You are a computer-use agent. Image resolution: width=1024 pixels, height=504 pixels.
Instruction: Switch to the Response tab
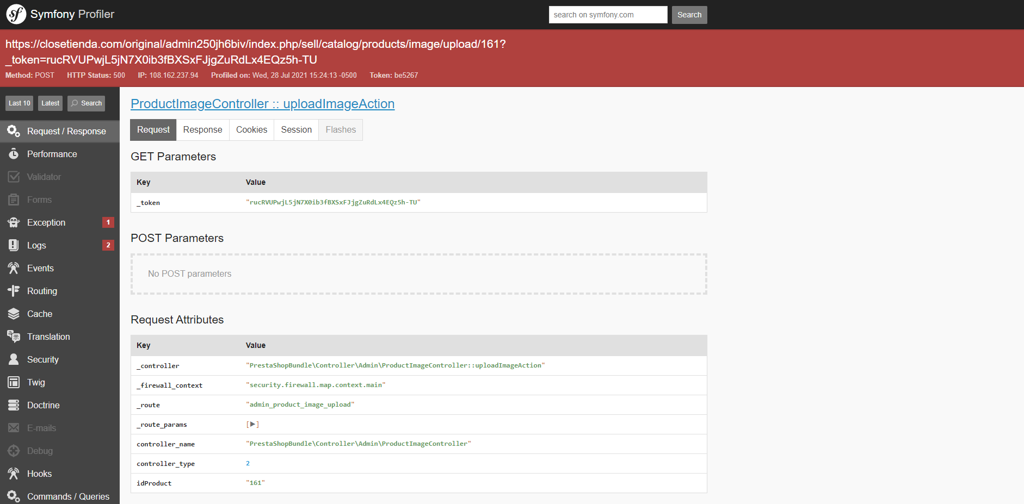pos(202,130)
